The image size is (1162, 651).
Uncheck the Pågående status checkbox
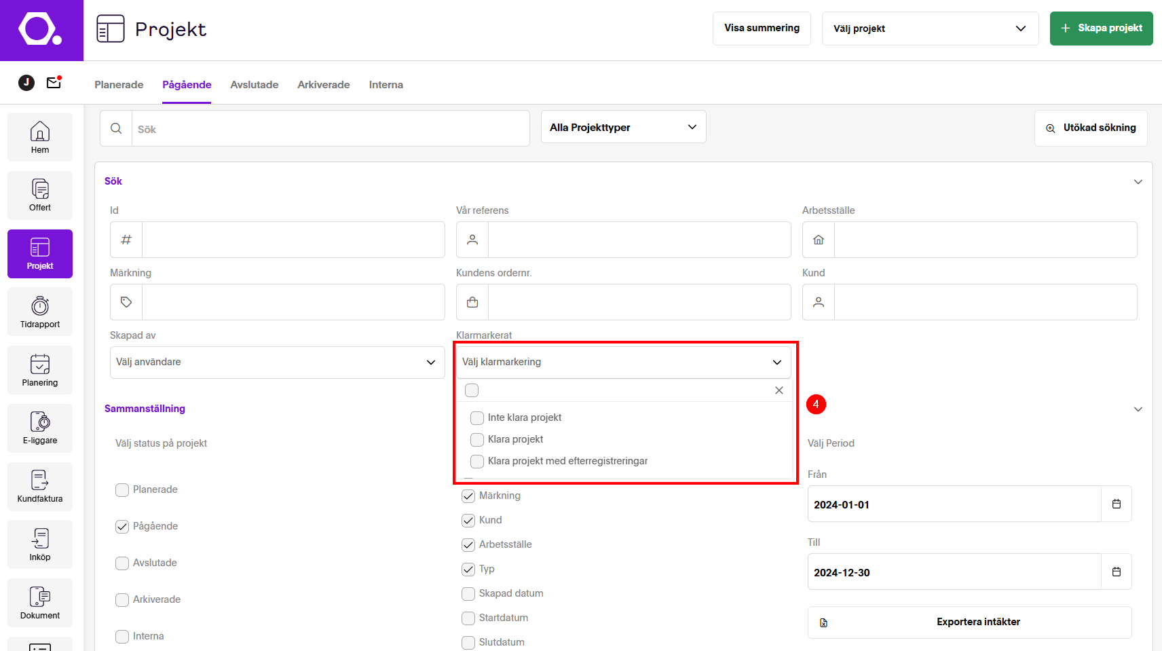[x=122, y=527]
